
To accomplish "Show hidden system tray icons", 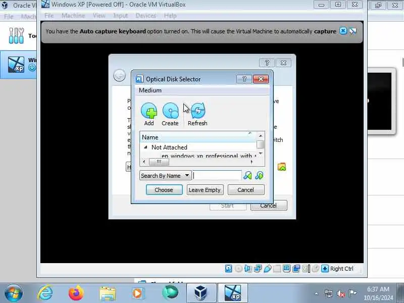I will point(317,293).
